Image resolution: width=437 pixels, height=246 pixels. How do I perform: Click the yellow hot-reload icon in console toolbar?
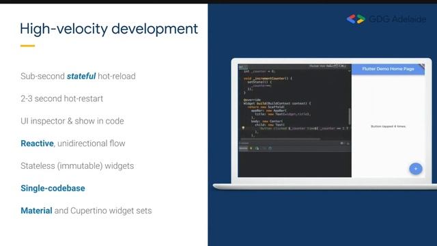click(251, 148)
